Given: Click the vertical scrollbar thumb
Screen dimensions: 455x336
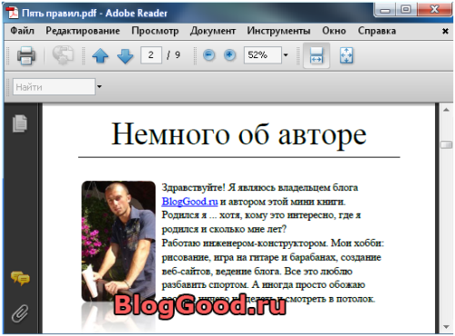Looking at the screenshot, I should pos(446,144).
